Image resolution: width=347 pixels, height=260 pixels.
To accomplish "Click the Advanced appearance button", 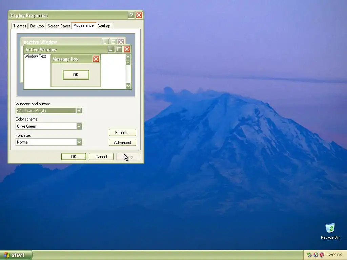I will 122,143.
